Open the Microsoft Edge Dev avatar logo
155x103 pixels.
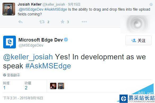10,42
